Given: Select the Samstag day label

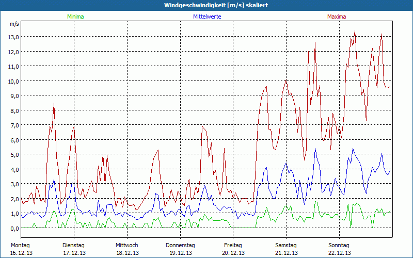Looking at the screenshot, I should point(286,245).
